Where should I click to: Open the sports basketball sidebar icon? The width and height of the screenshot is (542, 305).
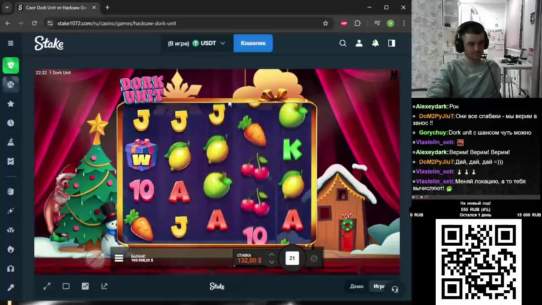pos(11,84)
